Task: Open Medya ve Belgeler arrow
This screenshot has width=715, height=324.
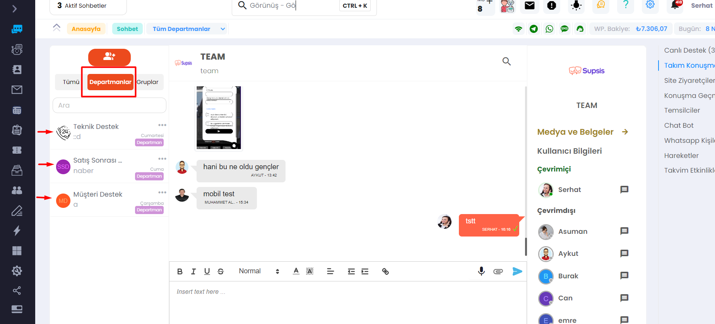Action: 625,132
